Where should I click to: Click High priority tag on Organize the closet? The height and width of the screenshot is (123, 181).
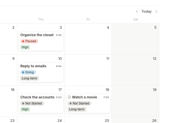pyautogui.click(x=25, y=47)
